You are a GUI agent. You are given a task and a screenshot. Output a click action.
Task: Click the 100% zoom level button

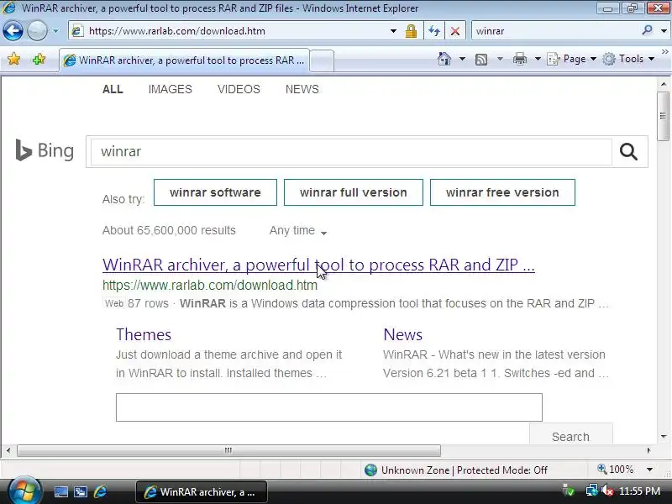[616, 470]
